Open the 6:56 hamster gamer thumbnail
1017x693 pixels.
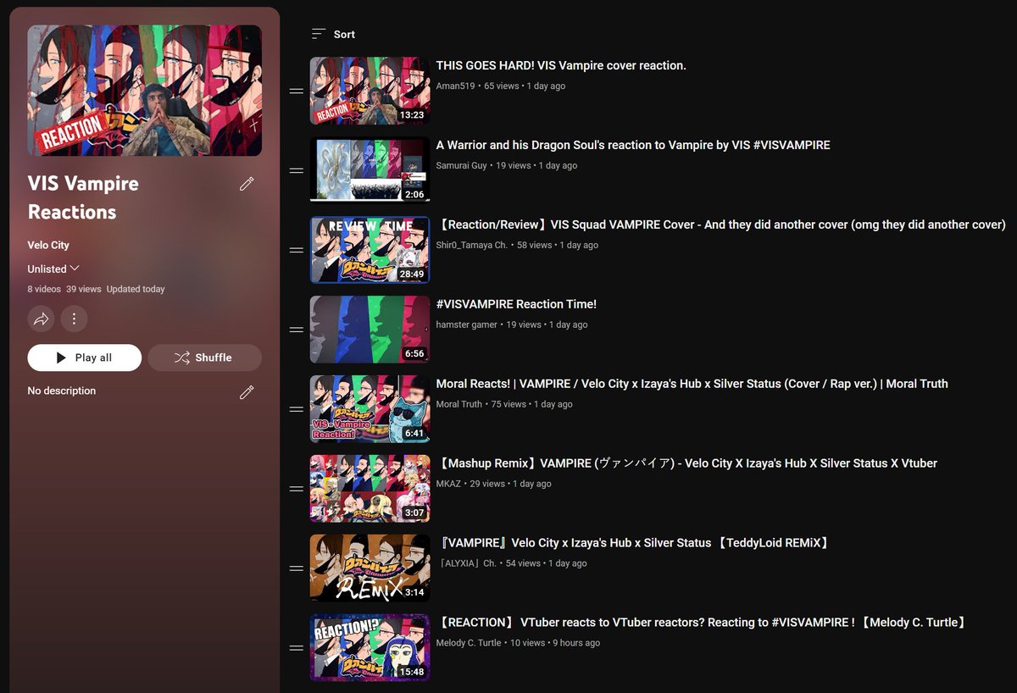point(370,330)
